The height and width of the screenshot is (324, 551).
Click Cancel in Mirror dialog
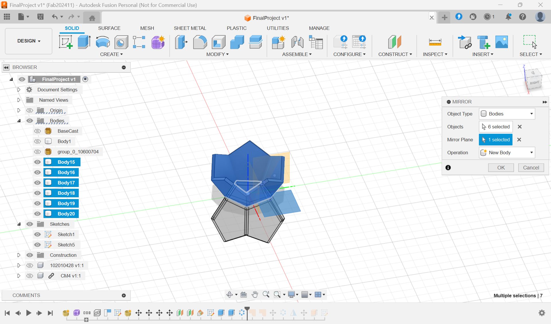coord(531,168)
